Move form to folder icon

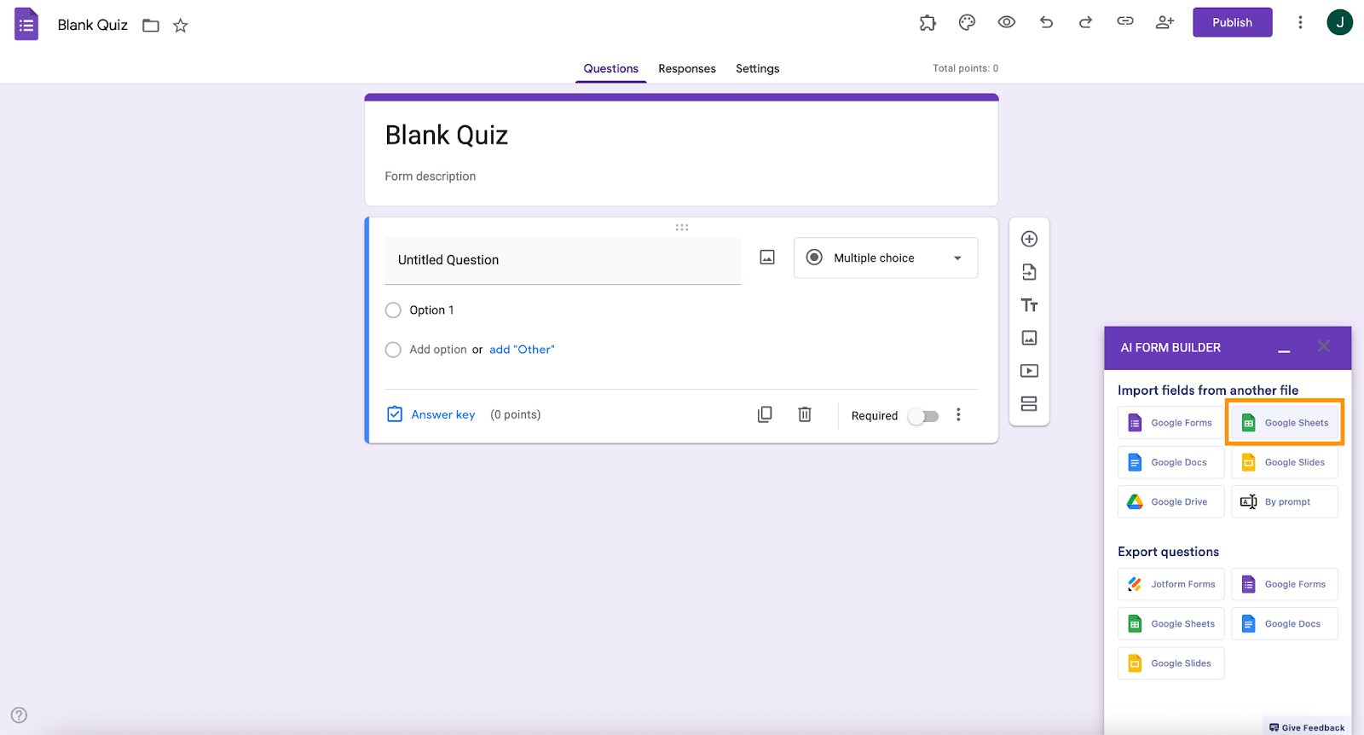point(151,26)
